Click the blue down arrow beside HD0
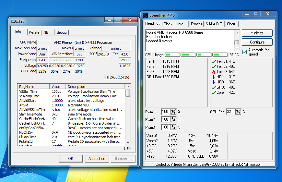Viewport: 282px width, 182px height. 214,82
